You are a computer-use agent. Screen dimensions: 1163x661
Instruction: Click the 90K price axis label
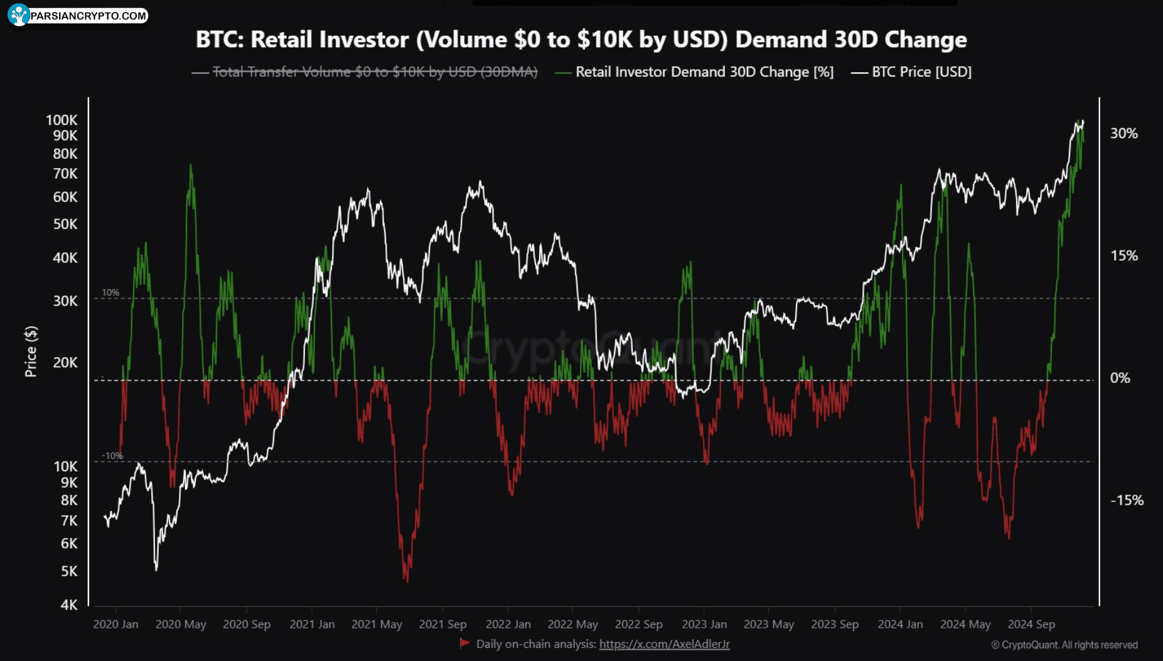point(65,136)
